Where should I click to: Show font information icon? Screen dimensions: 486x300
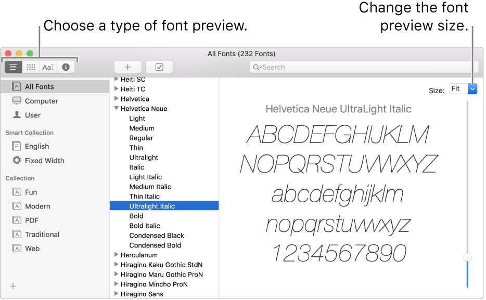tap(66, 67)
